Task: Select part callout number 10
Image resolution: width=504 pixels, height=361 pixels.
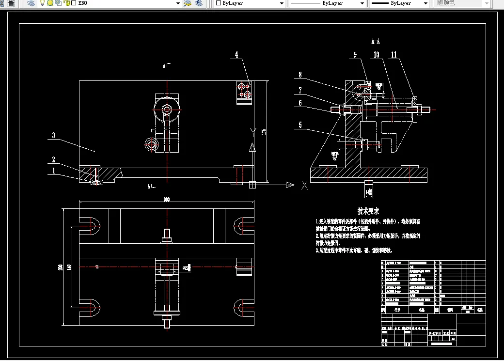Action: 377,55
